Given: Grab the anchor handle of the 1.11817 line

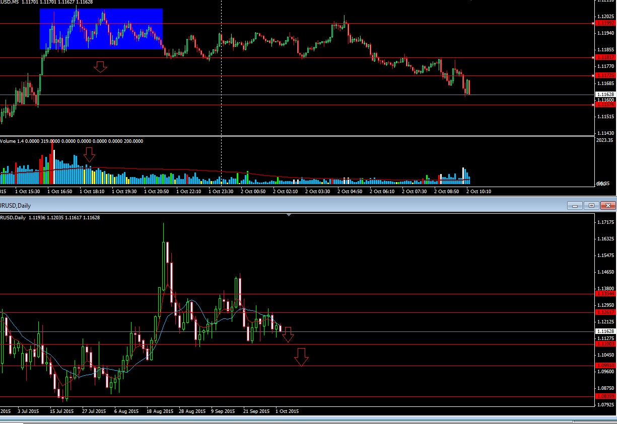Looking at the screenshot, I should (593, 57).
